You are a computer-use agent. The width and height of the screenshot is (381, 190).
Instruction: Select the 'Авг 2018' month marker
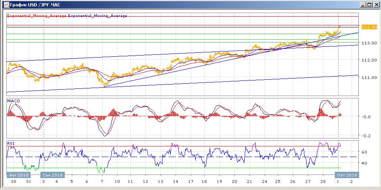pyautogui.click(x=19, y=175)
